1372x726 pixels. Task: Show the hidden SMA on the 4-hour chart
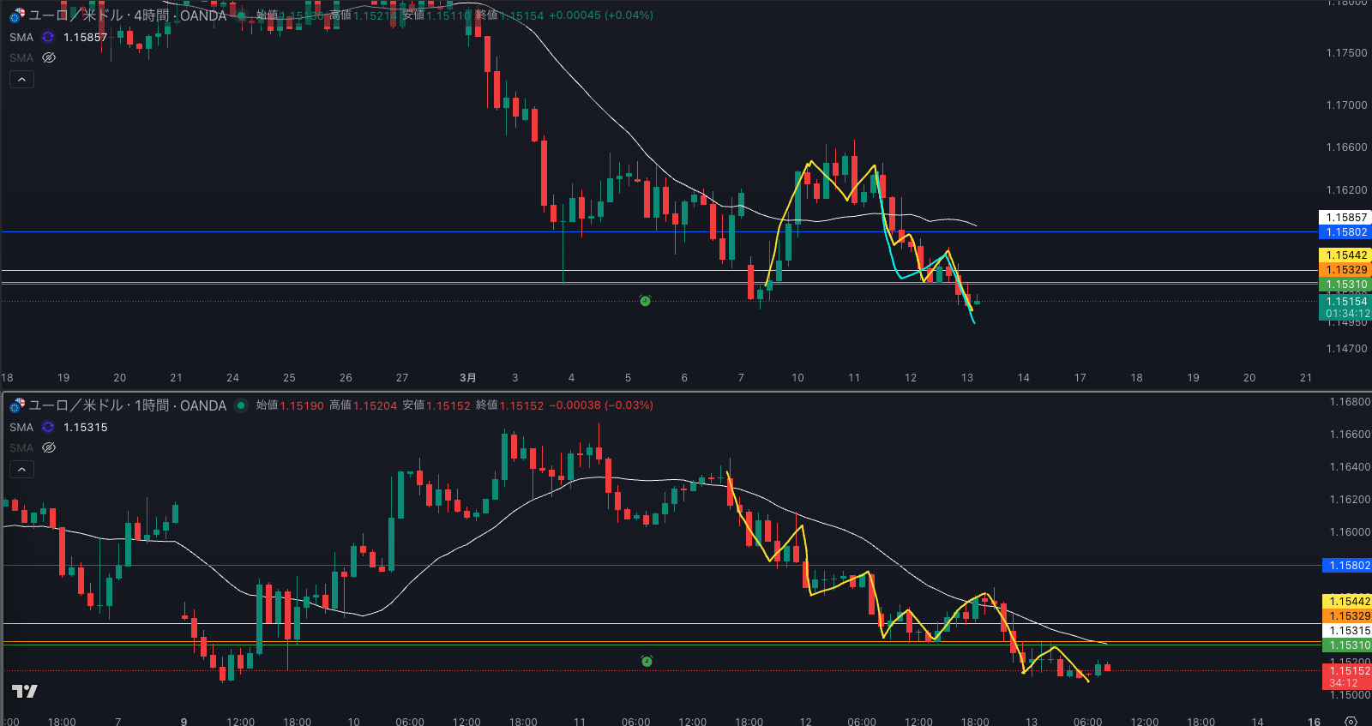(x=49, y=57)
